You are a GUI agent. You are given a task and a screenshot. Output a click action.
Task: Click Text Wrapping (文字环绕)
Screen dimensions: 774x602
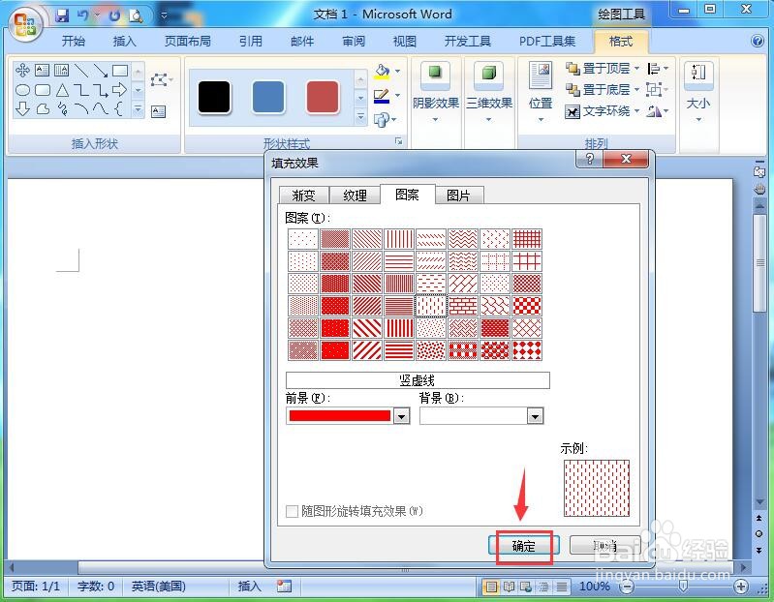pos(603,111)
